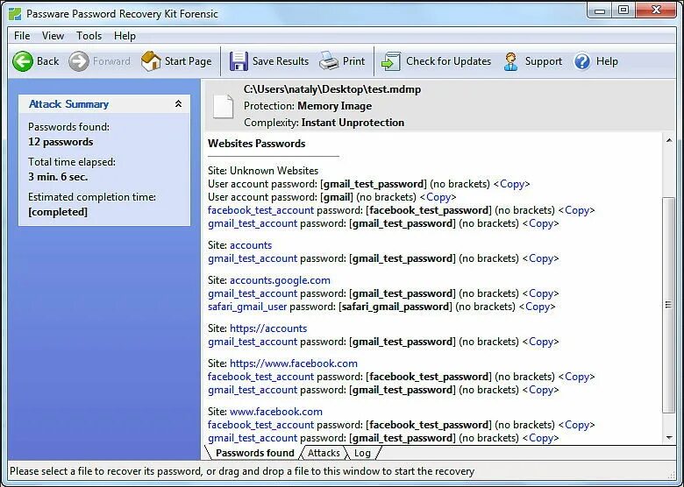Click the Support person icon
684x487 pixels.
511,61
